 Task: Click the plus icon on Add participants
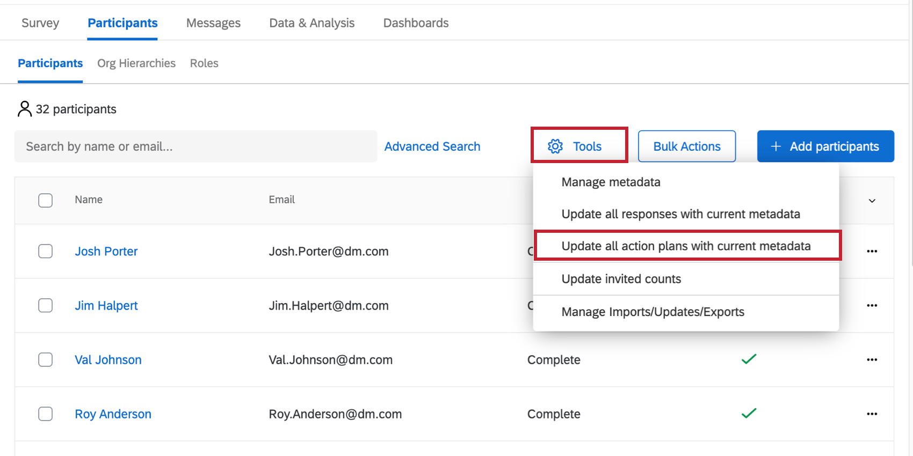(x=776, y=146)
